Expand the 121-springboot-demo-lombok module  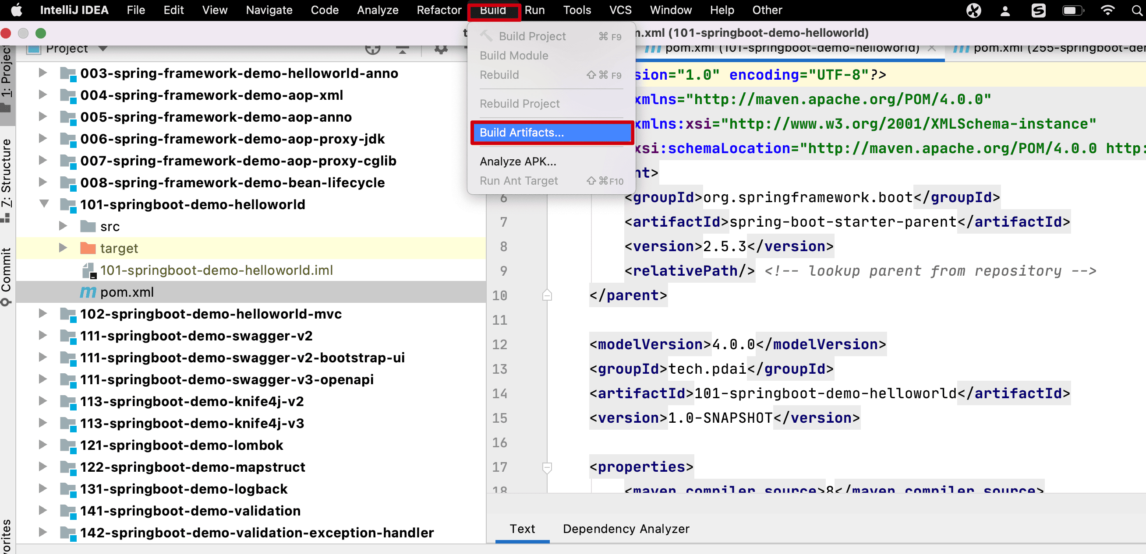coord(42,445)
